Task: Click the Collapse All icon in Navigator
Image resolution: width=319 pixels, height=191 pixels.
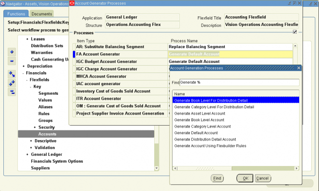Action: (12, 92)
